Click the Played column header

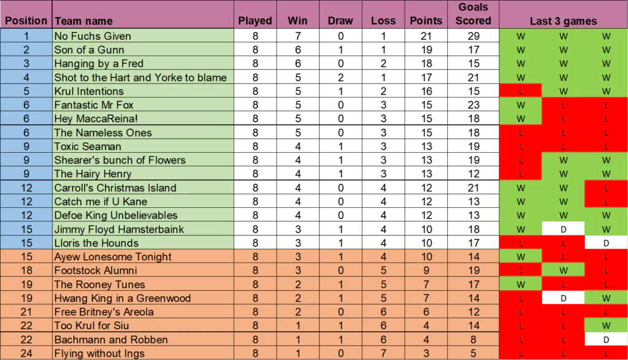(255, 20)
